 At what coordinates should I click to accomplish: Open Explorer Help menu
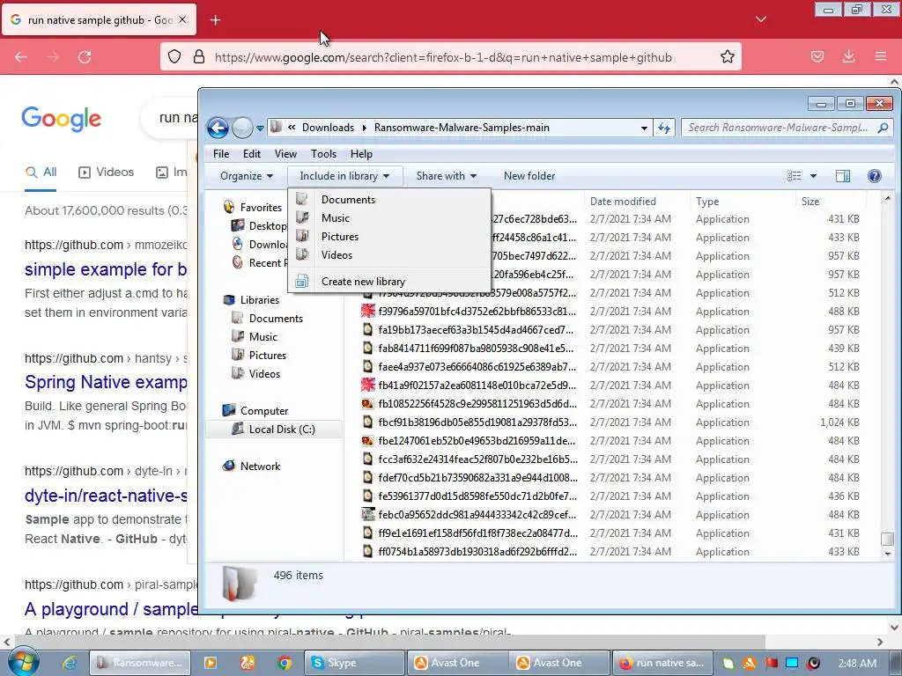pos(361,154)
